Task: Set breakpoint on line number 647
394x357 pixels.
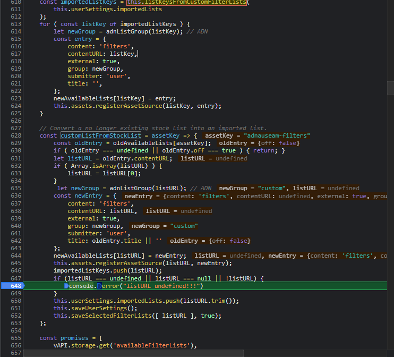Action: pyautogui.click(x=16, y=278)
